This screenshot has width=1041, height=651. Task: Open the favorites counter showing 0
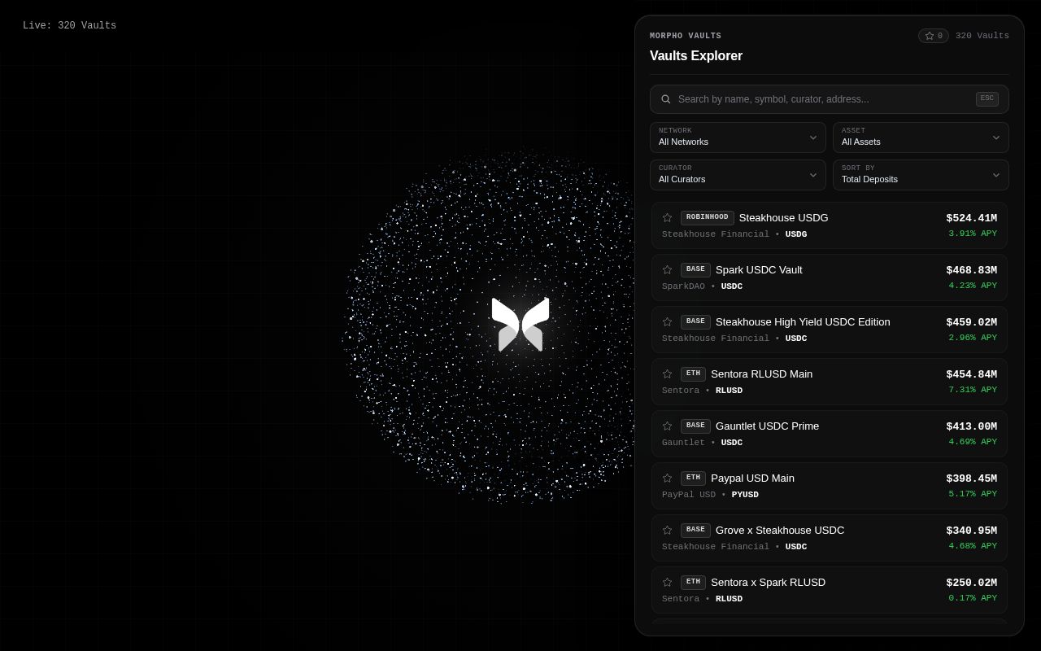coord(934,36)
